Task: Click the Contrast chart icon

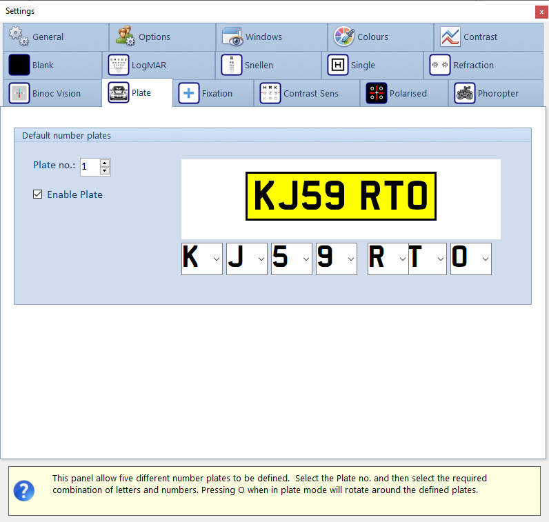Action: click(x=450, y=37)
